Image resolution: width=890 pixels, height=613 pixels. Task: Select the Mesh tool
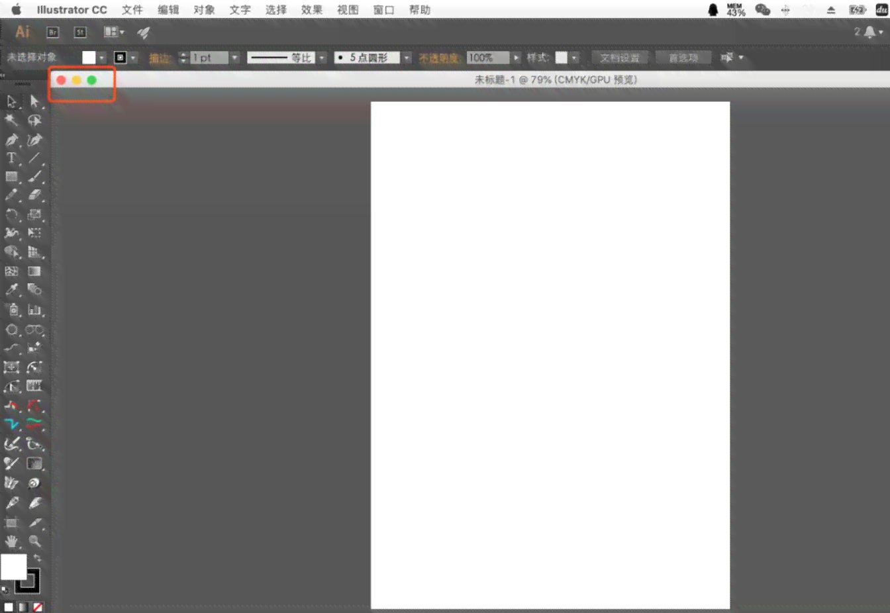pyautogui.click(x=12, y=271)
